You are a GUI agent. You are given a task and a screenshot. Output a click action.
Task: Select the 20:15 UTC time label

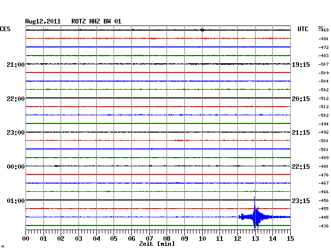(x=301, y=99)
